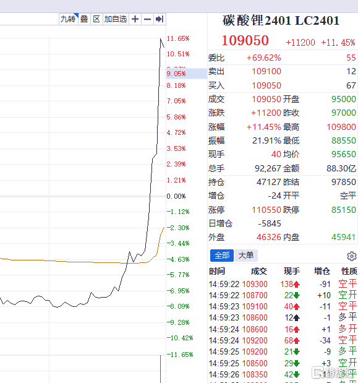Screen dimensions: 358x383
Task: Click the black up arrow beside 12
Action: (x=297, y=318)
